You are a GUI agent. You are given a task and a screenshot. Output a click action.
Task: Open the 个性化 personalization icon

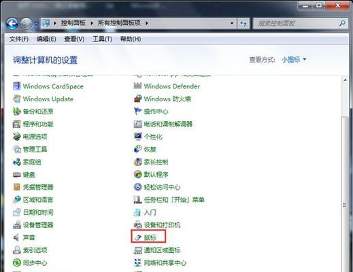pyautogui.click(x=137, y=137)
